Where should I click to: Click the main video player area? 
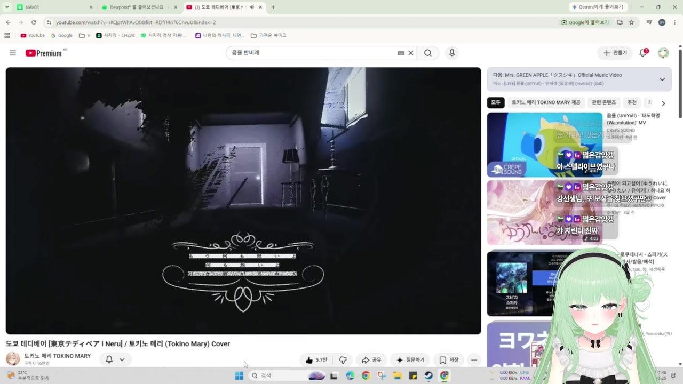(x=243, y=201)
